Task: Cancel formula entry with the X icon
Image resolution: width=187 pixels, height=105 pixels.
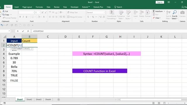Action: click(x=18, y=31)
